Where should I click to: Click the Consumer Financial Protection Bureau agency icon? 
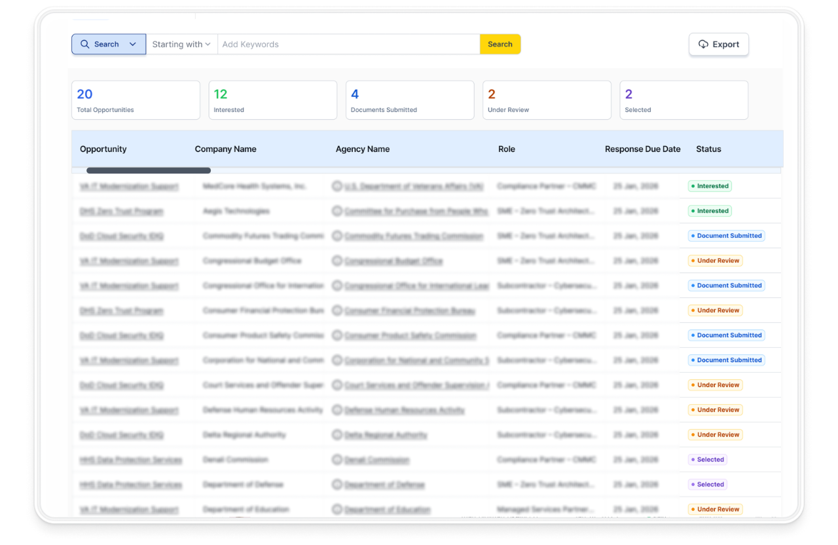[337, 310]
